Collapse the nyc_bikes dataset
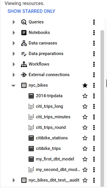 tap(13, 86)
